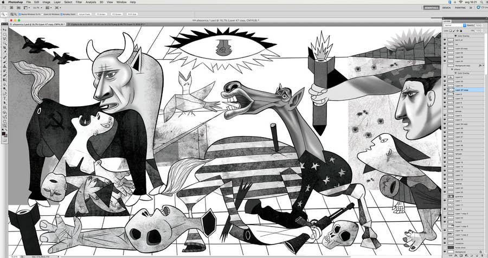Click the delete layer trash icon

tap(482, 255)
